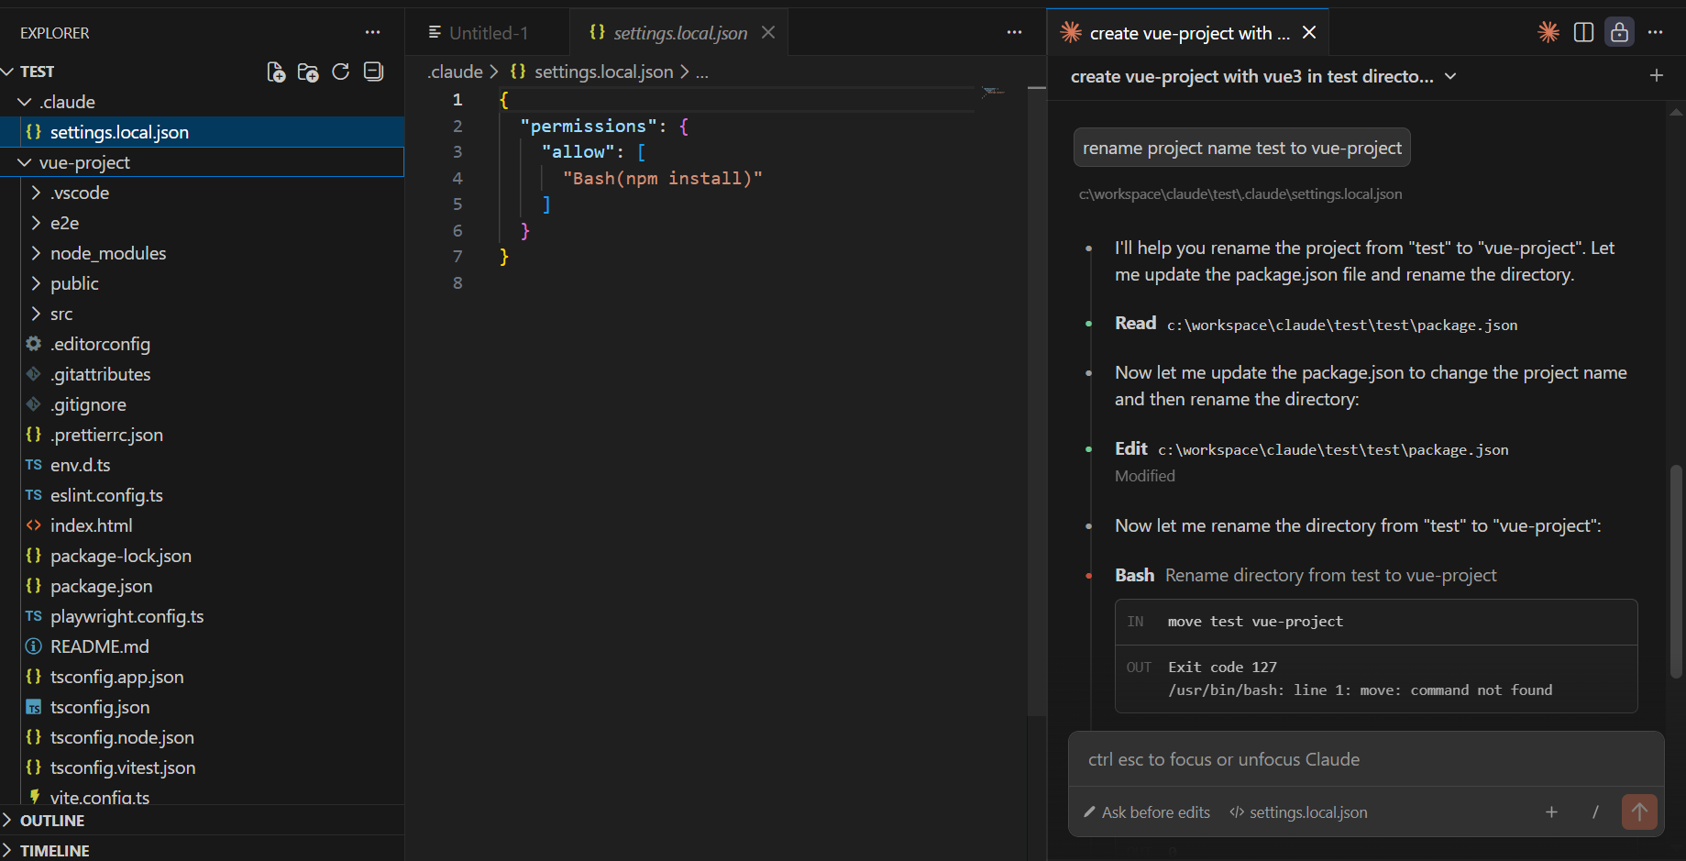
Task: Expand the src folder
Action: [x=202, y=314]
